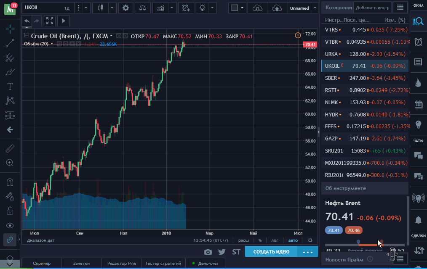Open the compare symbols scales icon
The image size is (427, 269).
(142, 8)
